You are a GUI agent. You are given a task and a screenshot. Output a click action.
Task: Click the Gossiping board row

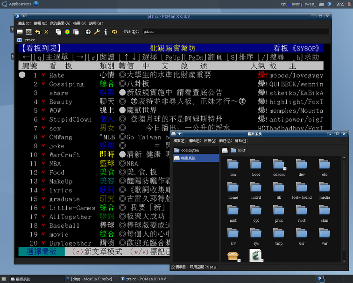171,84
